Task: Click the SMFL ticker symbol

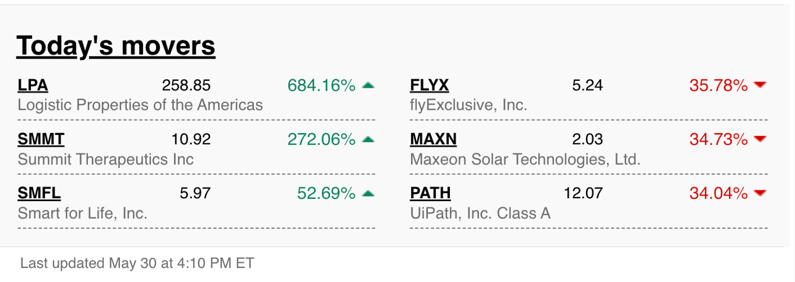Action: (39, 193)
